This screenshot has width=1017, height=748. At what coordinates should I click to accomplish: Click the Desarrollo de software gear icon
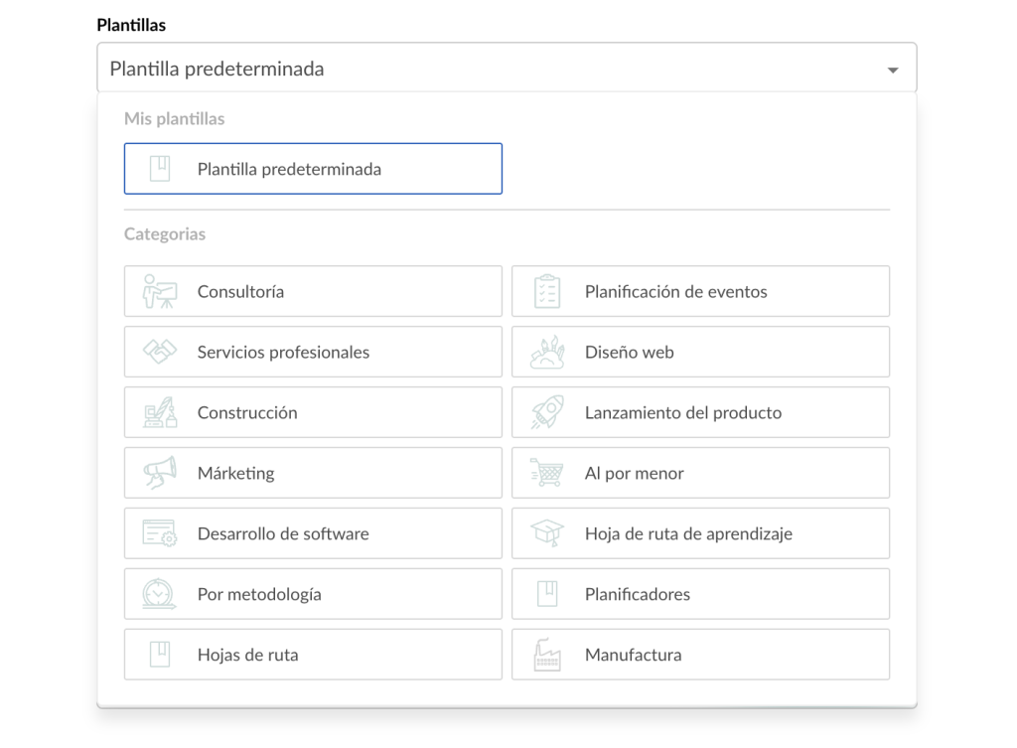click(160, 533)
